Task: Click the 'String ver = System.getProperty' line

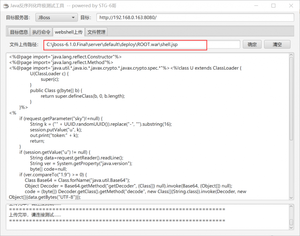Action: point(81,163)
